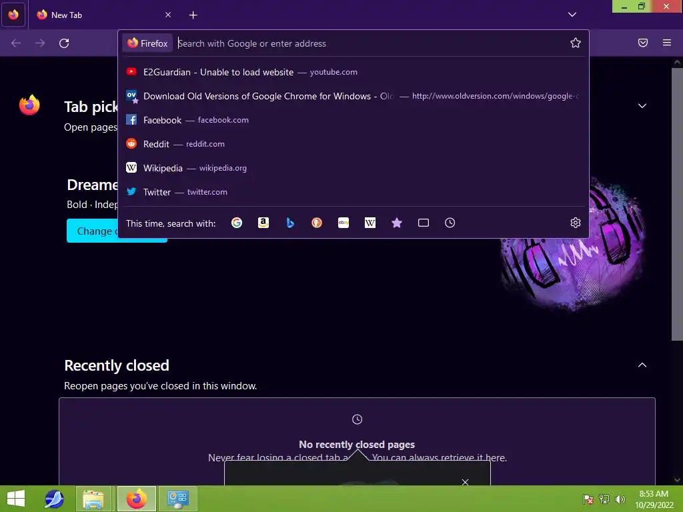Click the cyan Change colorway button

(117, 231)
